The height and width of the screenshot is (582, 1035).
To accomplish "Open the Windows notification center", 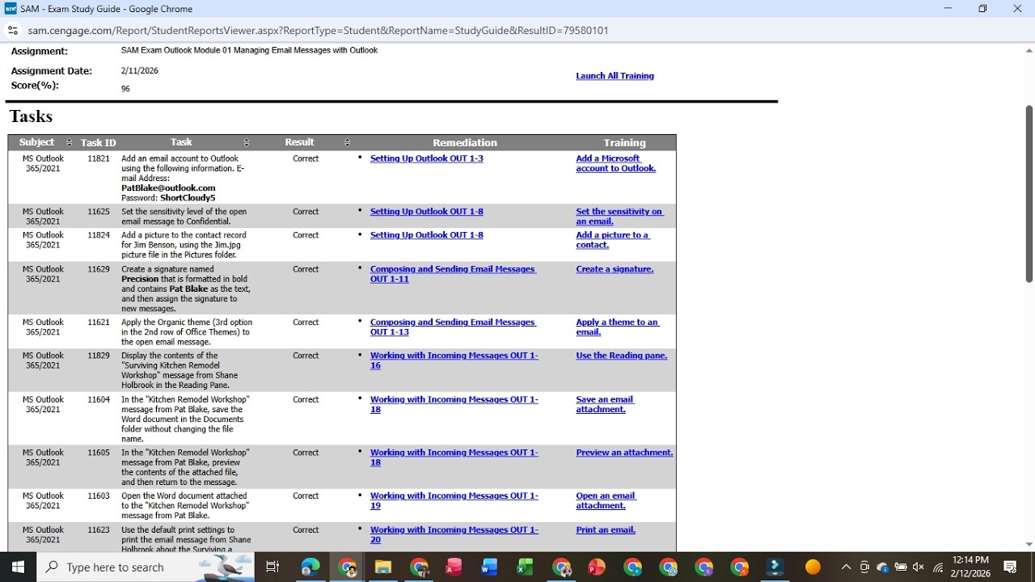I will point(1010,567).
